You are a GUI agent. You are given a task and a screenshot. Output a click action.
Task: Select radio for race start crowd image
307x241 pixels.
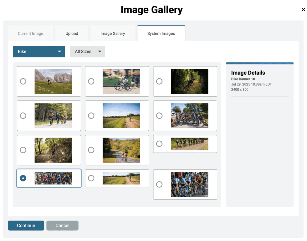[159, 116]
